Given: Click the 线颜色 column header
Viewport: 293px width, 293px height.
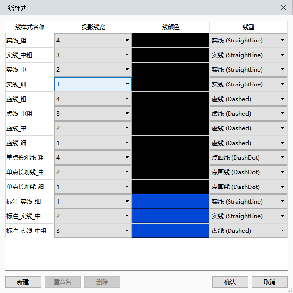Looking at the screenshot, I should pos(171,27).
